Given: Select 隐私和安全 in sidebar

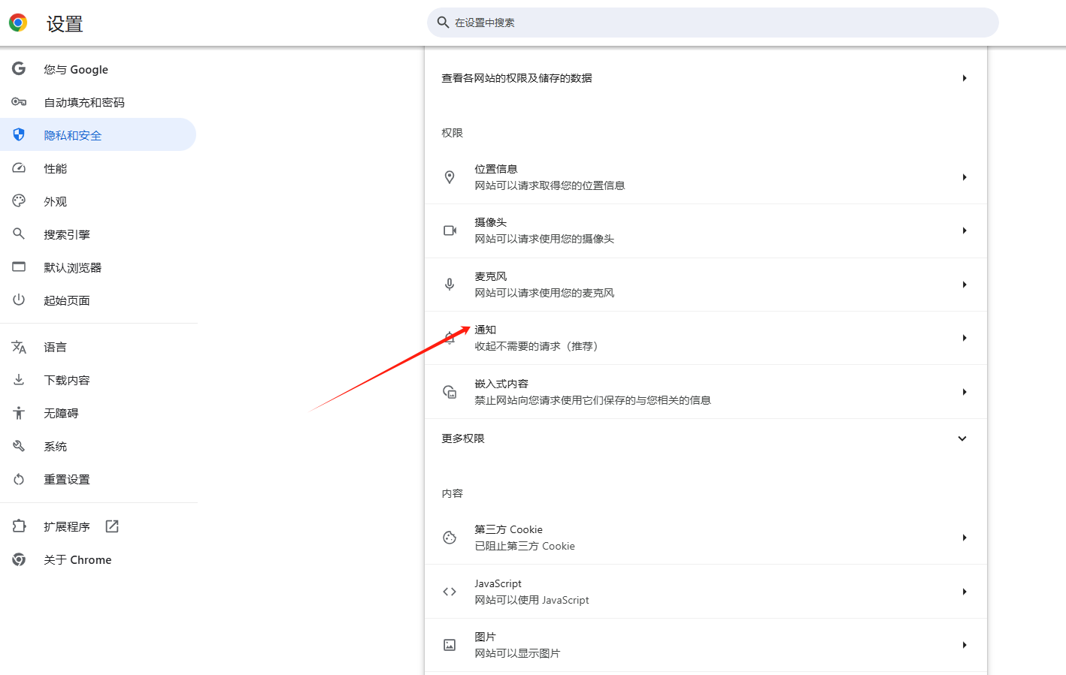Looking at the screenshot, I should (x=98, y=135).
